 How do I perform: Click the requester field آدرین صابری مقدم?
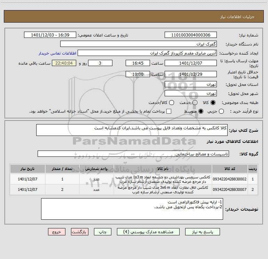pos(147,53)
